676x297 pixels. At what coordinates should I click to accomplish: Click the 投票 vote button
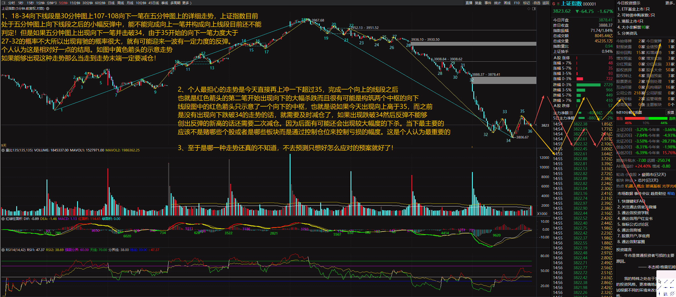670,112
